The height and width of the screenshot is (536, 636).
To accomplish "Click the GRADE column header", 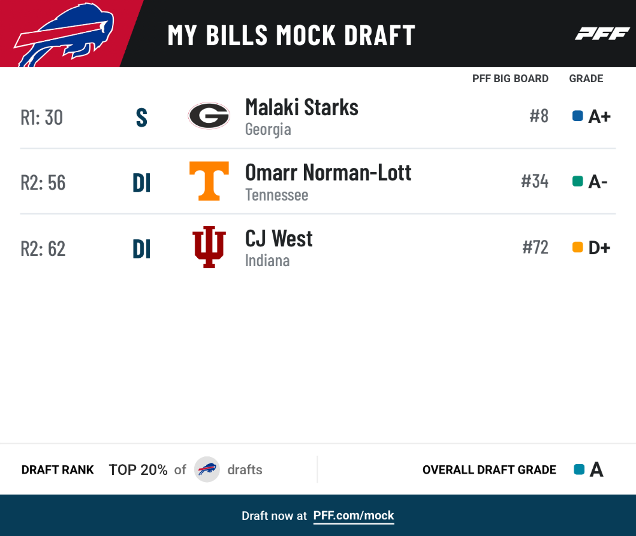I will (586, 78).
